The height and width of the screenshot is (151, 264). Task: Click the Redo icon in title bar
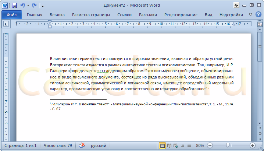(x=35, y=6)
